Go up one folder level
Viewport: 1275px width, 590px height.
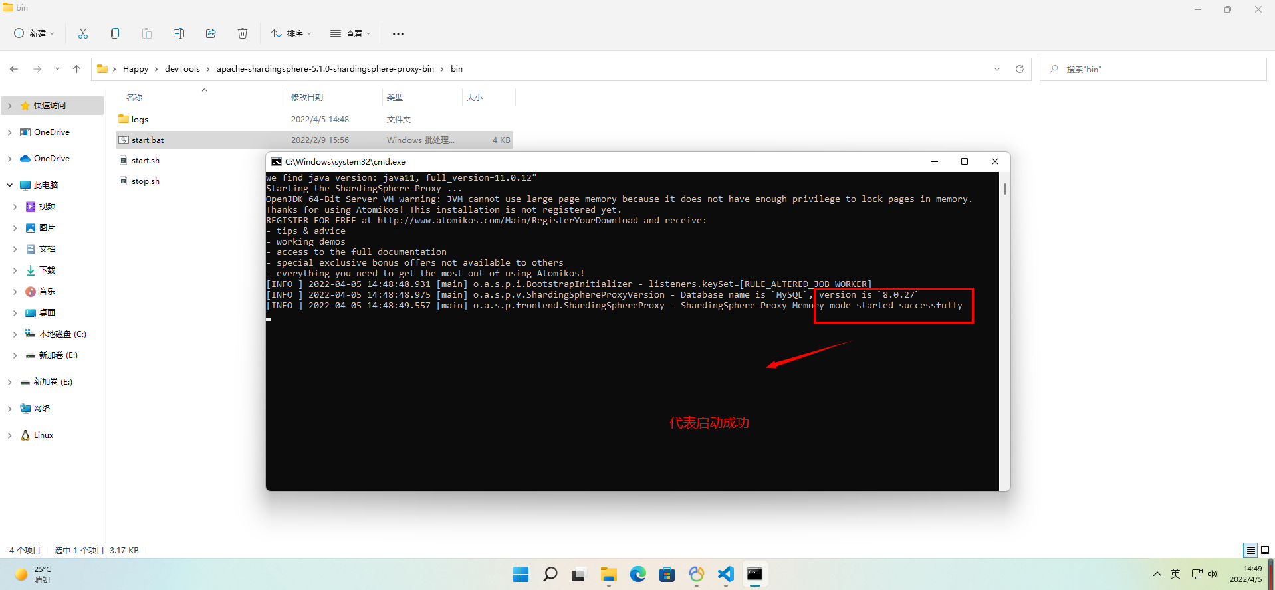coord(77,69)
